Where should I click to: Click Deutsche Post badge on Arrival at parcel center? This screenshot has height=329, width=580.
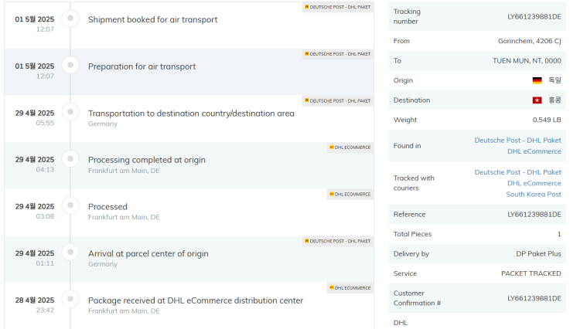[337, 241]
